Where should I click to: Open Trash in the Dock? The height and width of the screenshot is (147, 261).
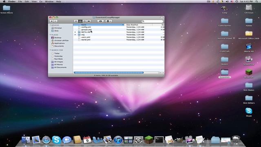[236, 140]
